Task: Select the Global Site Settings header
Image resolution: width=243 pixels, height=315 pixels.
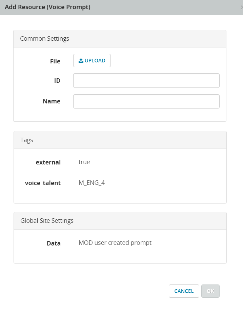Action: pos(47,221)
